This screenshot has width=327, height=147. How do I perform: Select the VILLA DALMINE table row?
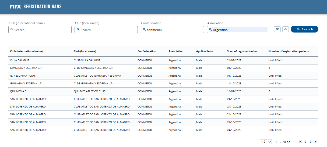pos(163,60)
